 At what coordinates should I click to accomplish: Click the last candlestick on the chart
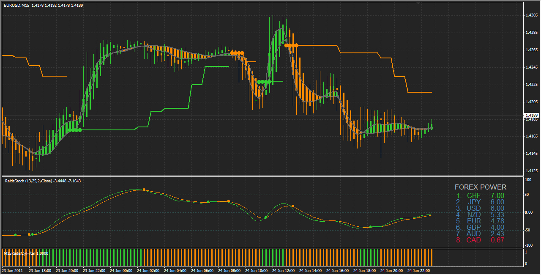[432, 126]
